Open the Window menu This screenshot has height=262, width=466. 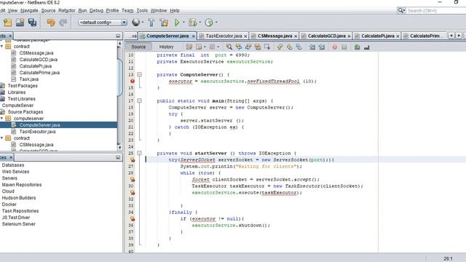coord(159,11)
